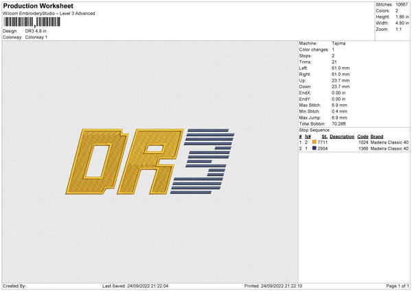Screen dimensions: 412x291
Task: Click the Up value 23.7 mm
Action: 341,80
